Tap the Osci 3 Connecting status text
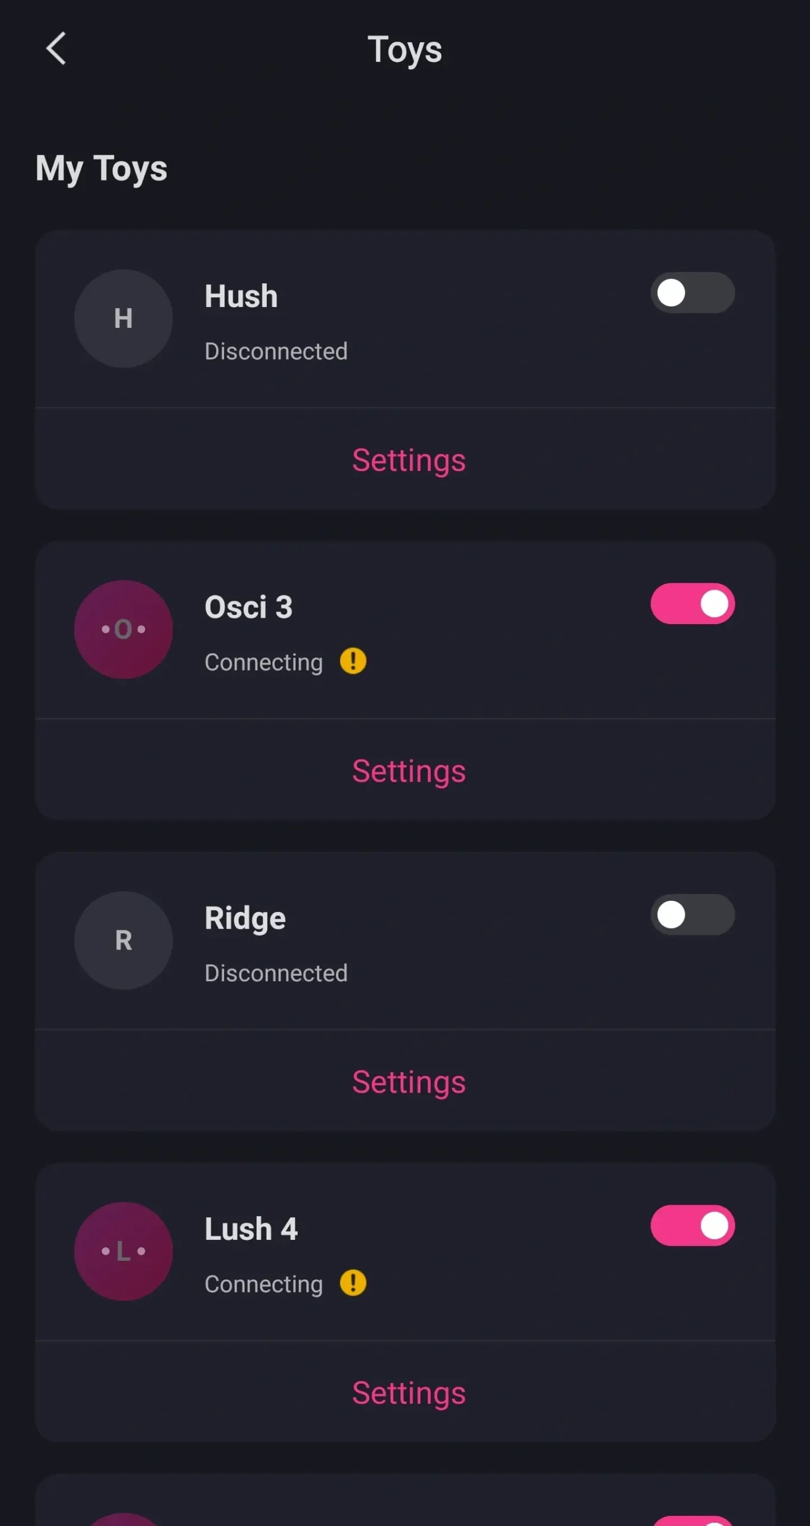 264,662
